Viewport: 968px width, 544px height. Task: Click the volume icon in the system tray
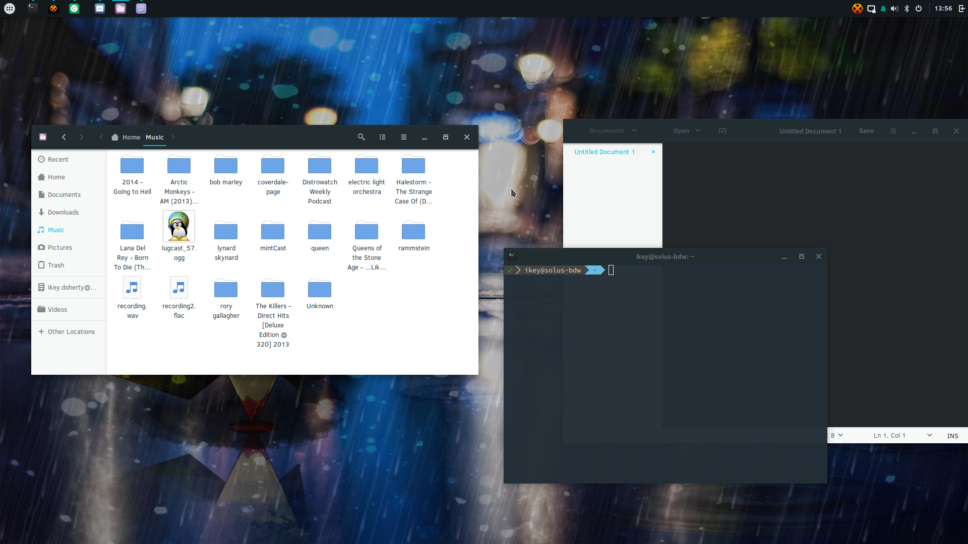point(895,9)
